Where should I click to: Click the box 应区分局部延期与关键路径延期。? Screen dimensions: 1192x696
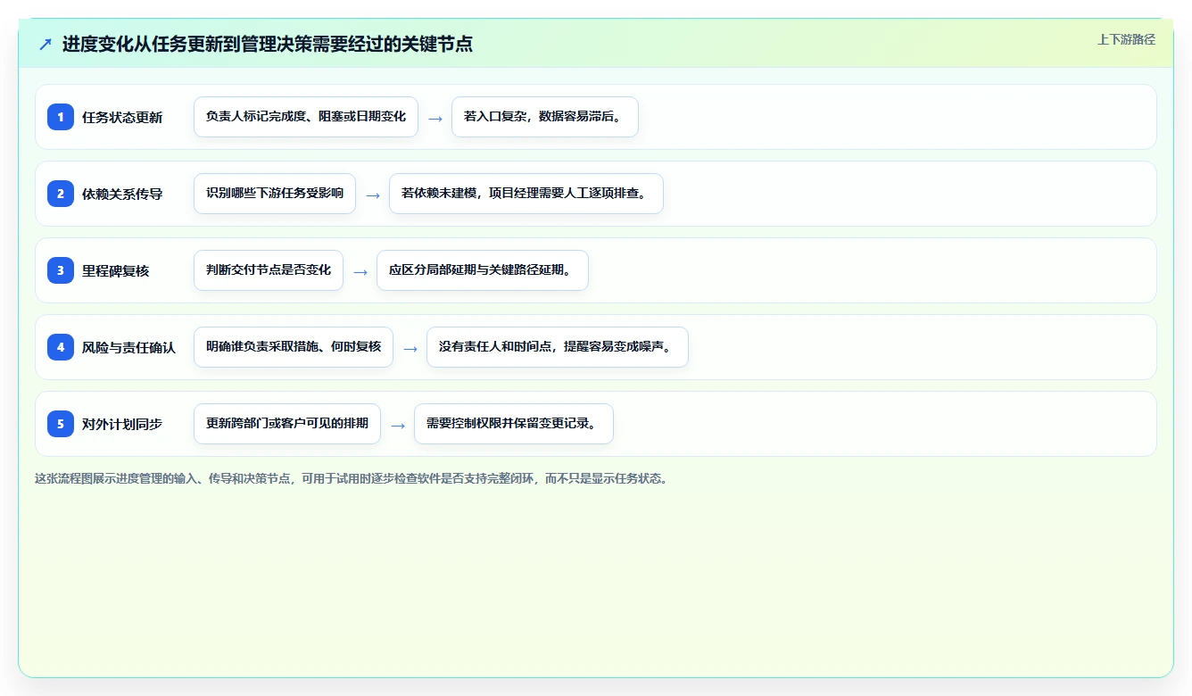pos(483,270)
